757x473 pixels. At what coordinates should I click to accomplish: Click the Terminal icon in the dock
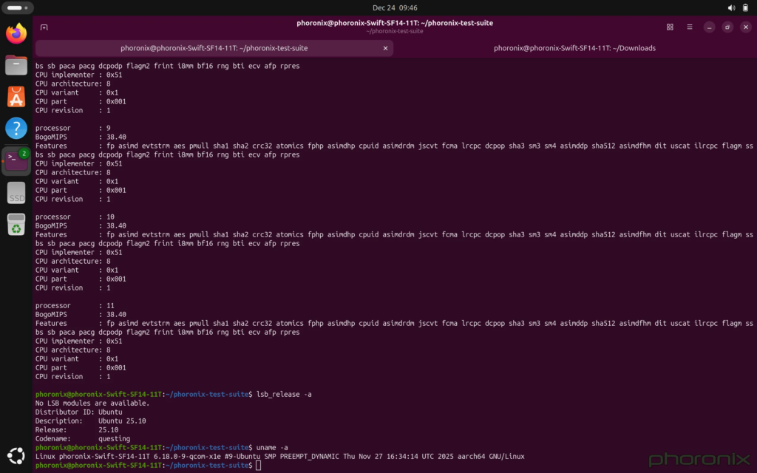[16, 160]
